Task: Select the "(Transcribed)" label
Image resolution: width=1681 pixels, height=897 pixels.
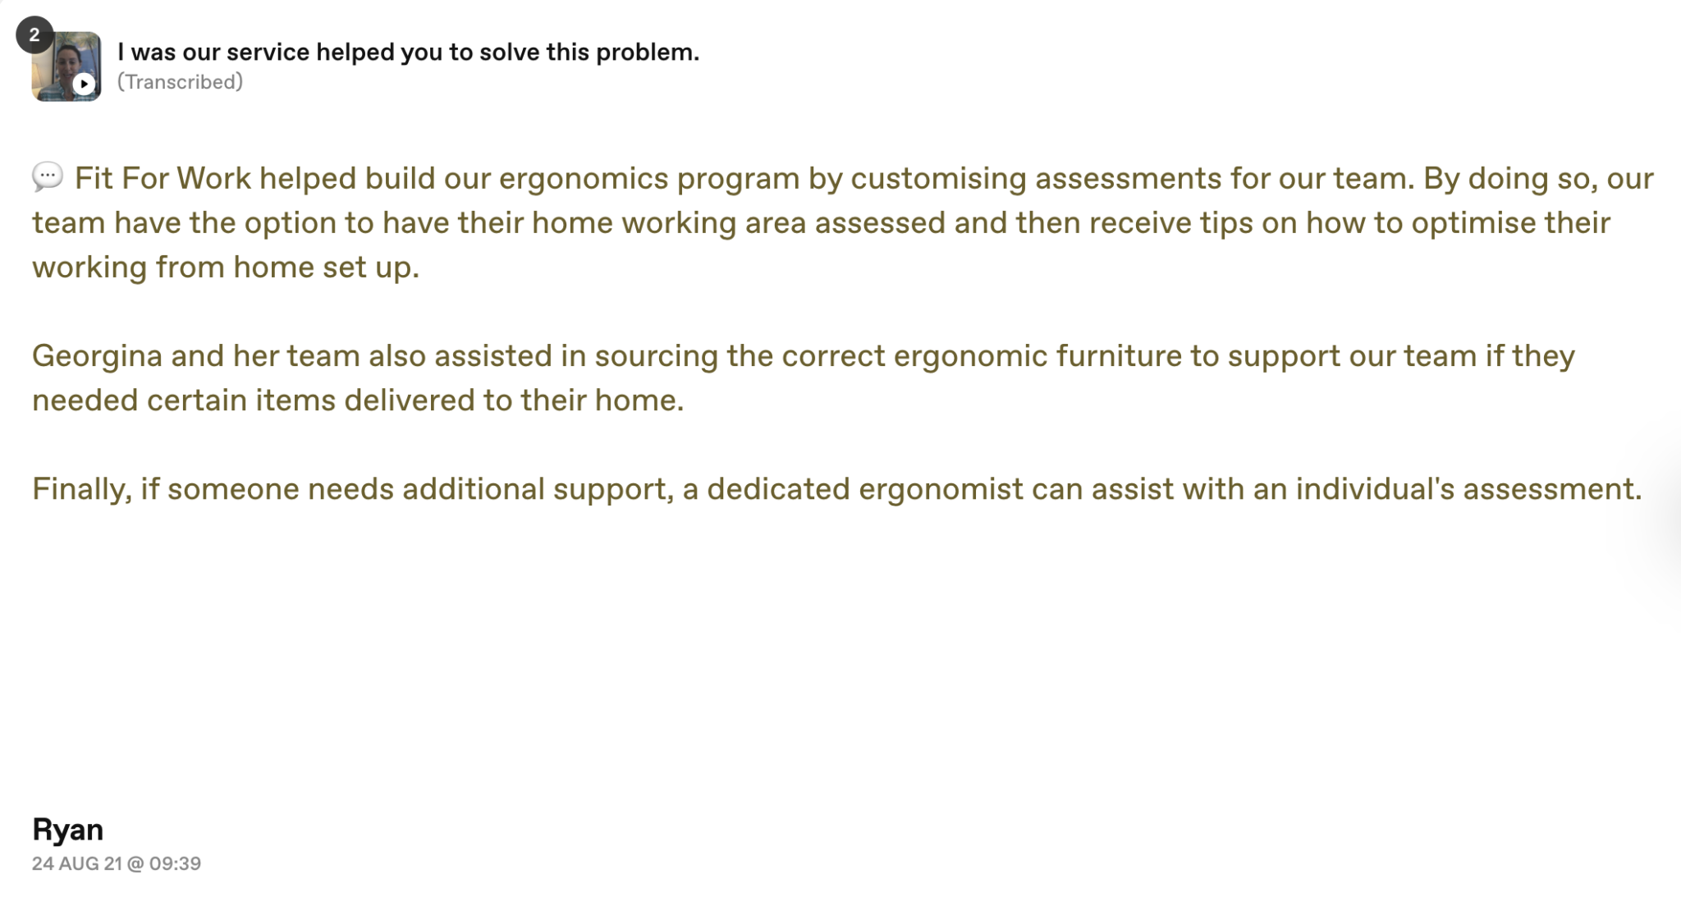Action: point(180,82)
